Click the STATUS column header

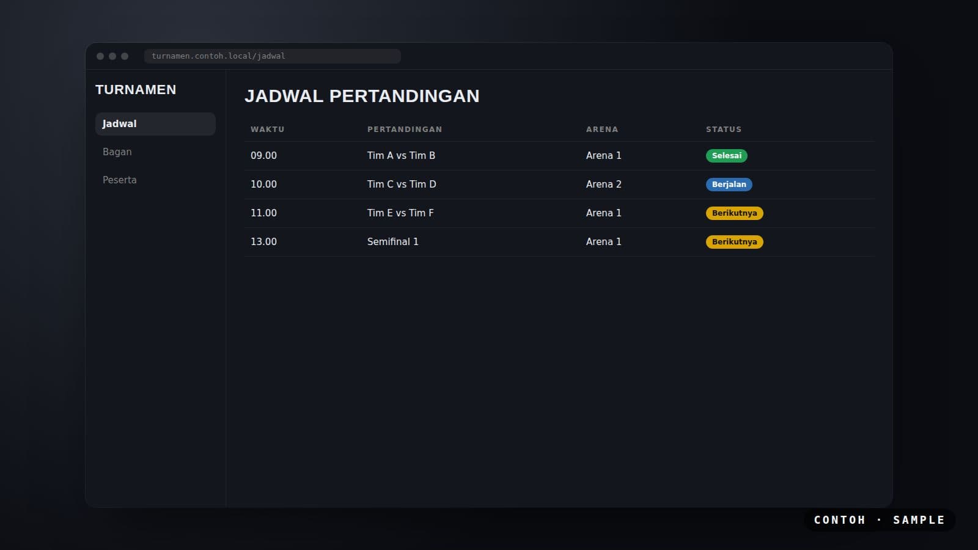(724, 130)
